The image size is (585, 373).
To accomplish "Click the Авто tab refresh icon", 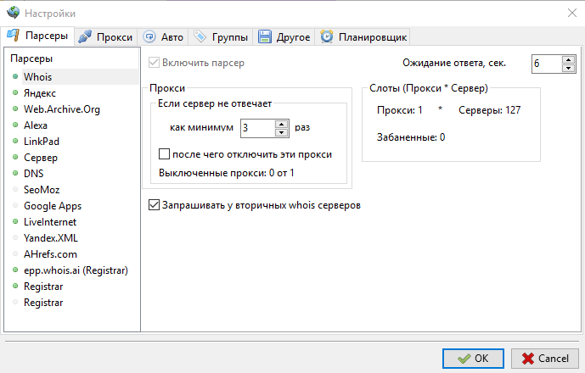I will tap(149, 37).
